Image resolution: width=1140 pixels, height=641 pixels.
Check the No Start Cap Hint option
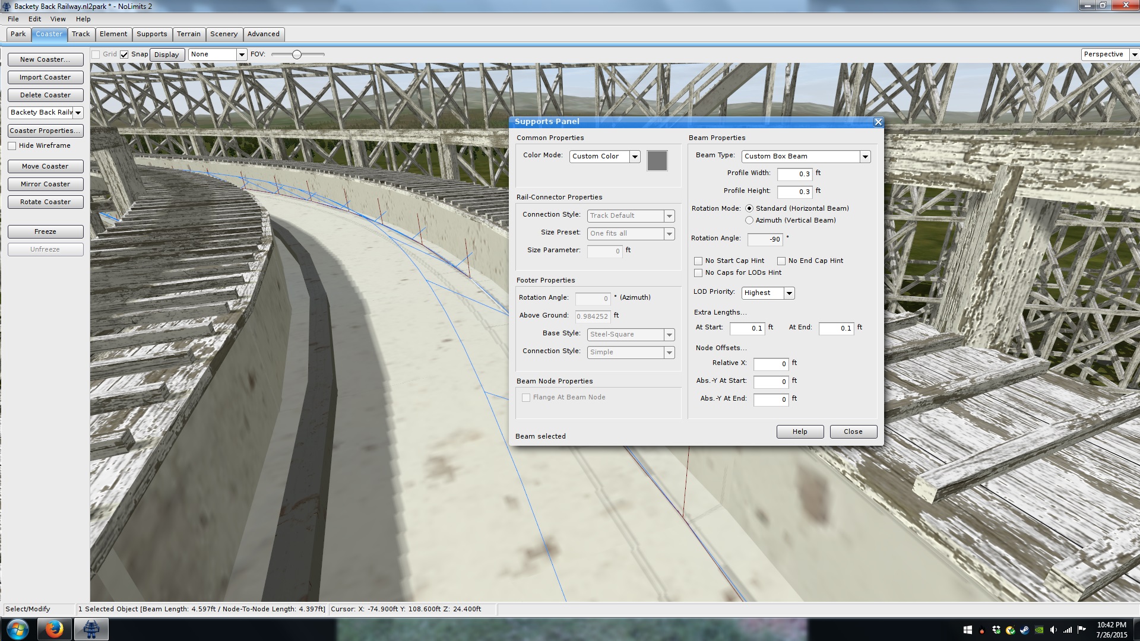[698, 261]
